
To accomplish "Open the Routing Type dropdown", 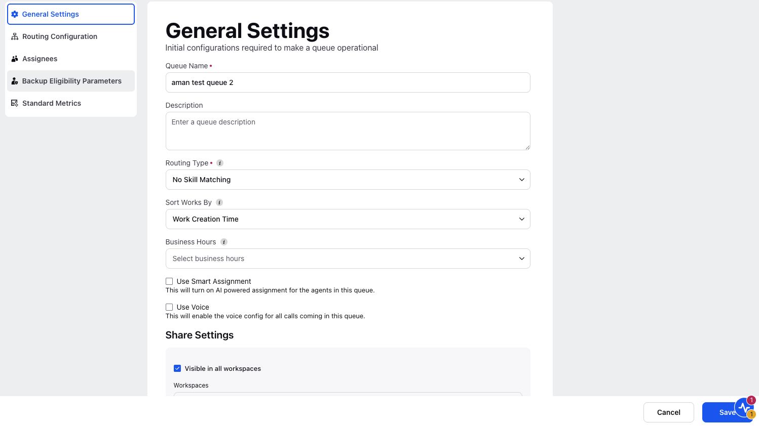I will pos(348,180).
